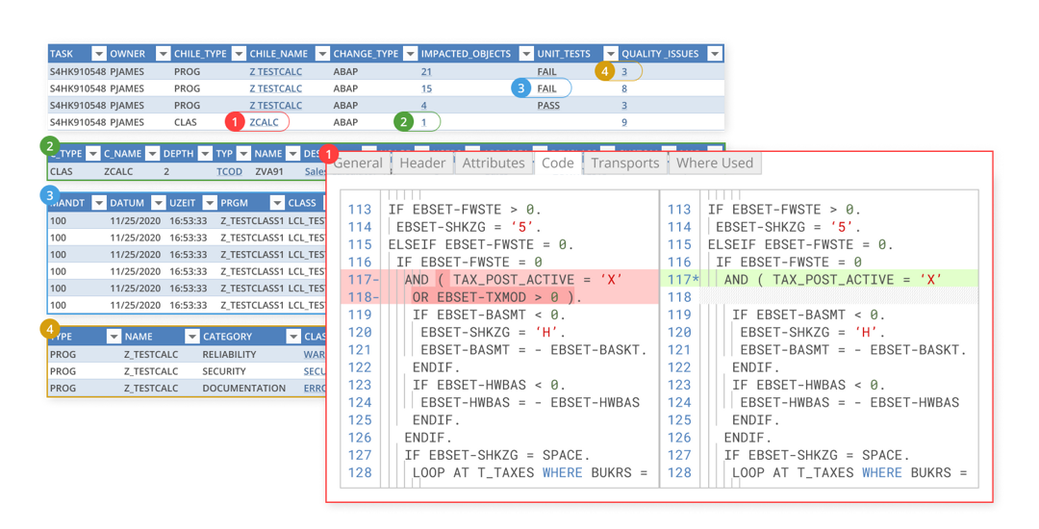
Task: Open the CHILE_TYPE column filter arrow
Action: [x=239, y=54]
